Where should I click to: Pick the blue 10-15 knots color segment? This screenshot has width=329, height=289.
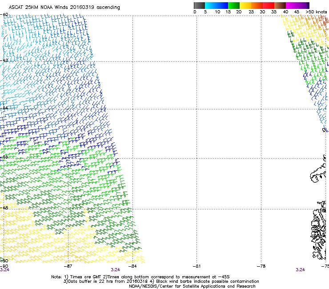222,5
